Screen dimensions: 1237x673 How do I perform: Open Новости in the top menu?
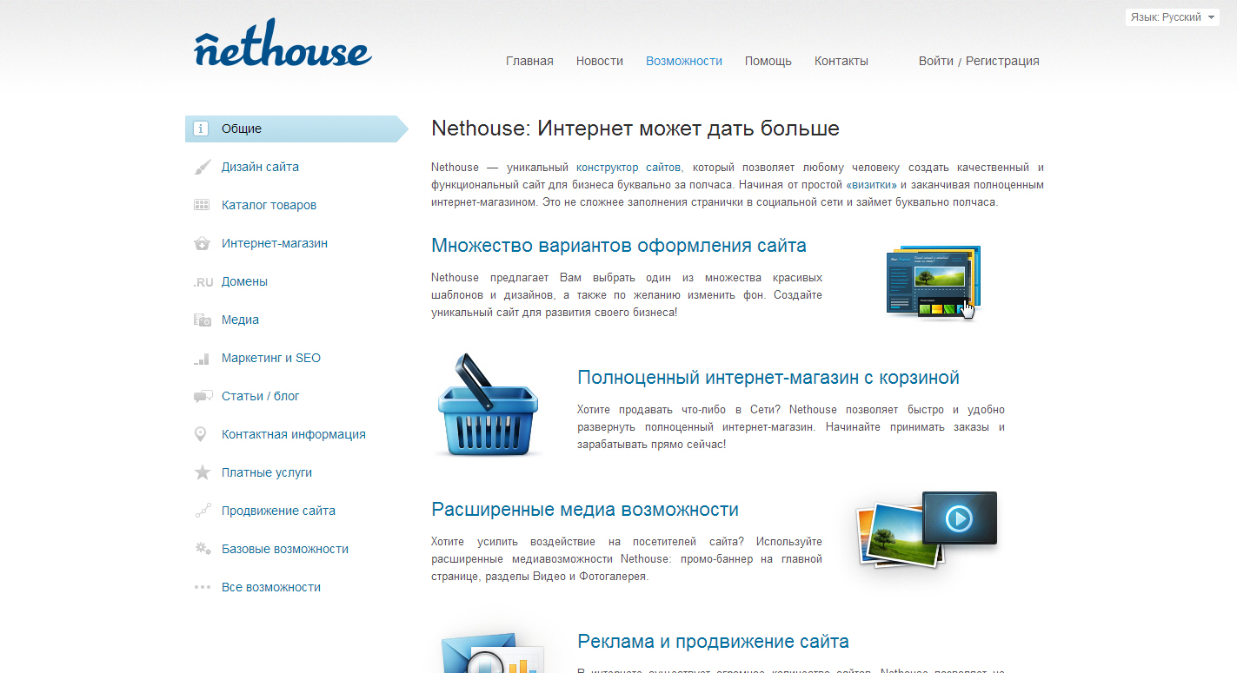coord(600,61)
